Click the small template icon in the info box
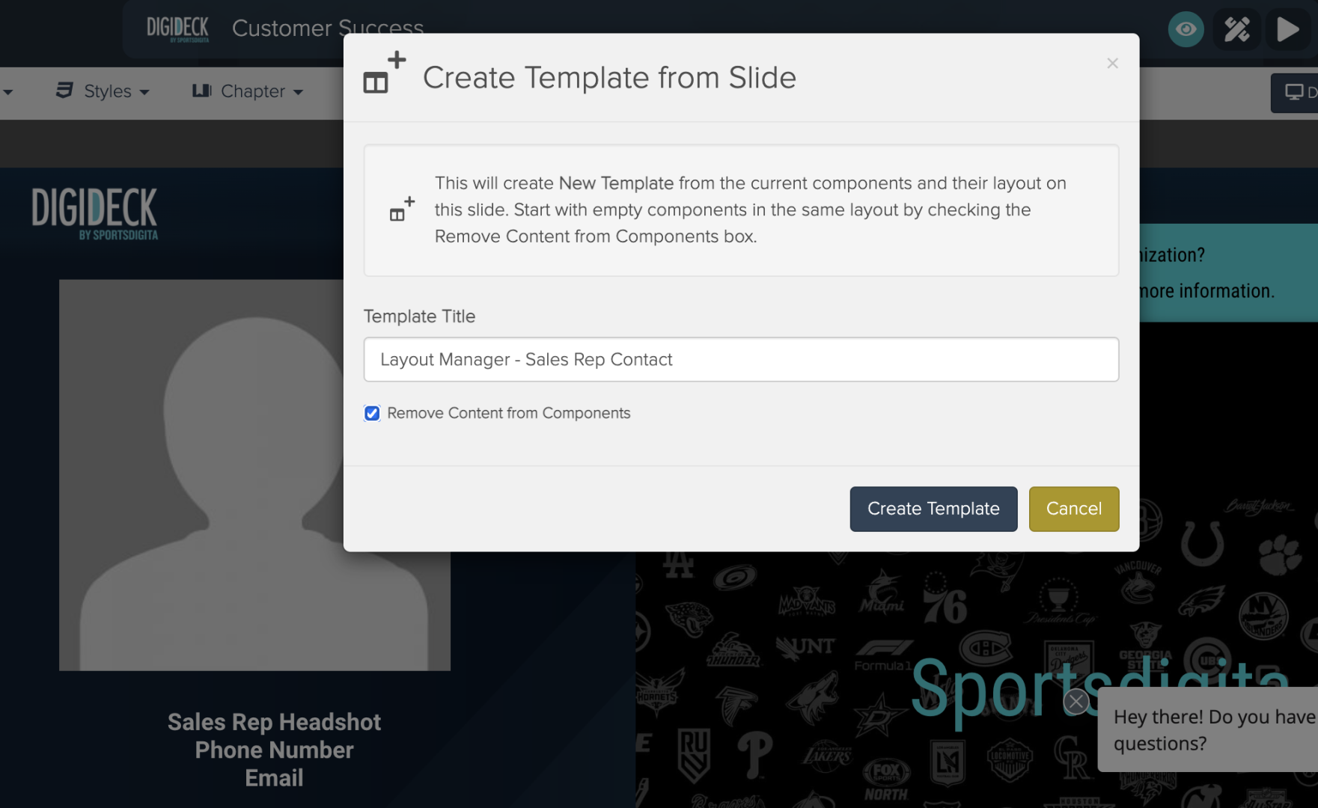 point(402,209)
